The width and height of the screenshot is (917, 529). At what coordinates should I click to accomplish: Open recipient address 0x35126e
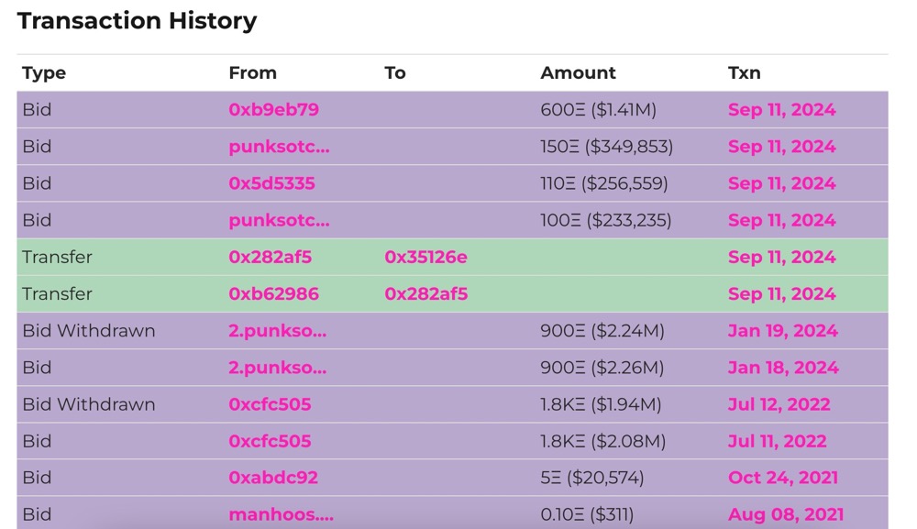pos(425,258)
